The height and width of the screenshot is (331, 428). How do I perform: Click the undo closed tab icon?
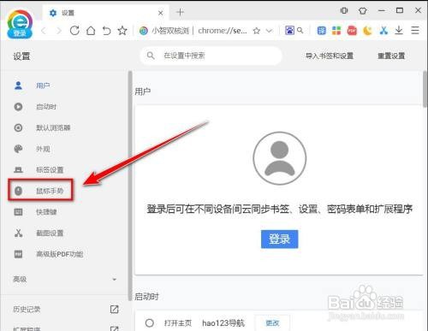(x=106, y=30)
